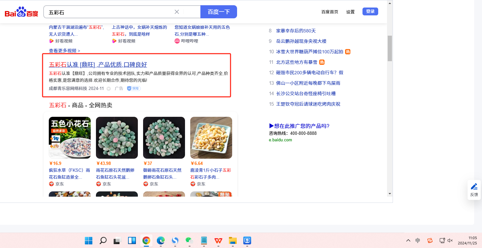This screenshot has width=482, height=248.
Task: Open the 五色小花石 product thumbnail
Action: coord(70,138)
